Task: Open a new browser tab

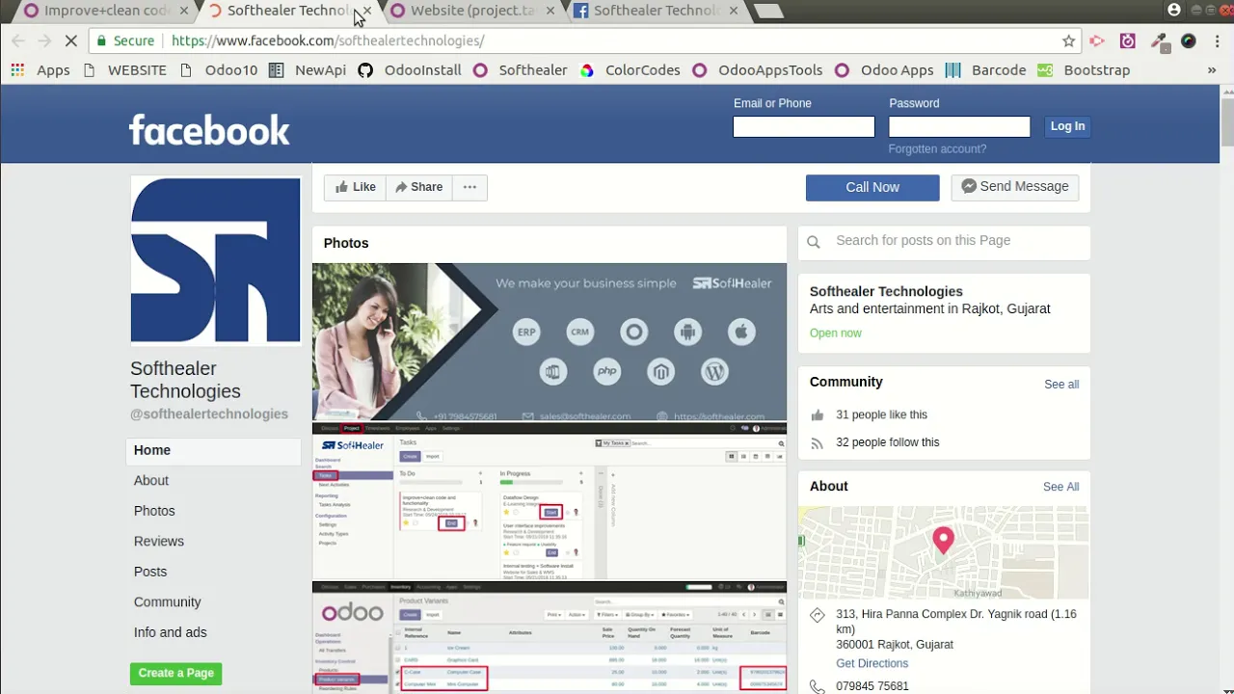Action: click(x=768, y=12)
